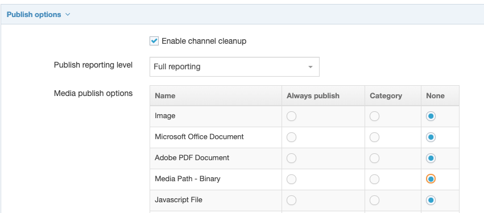Image resolution: width=484 pixels, height=213 pixels.
Task: Toggle Enable channel cleanup checkbox
Action: point(154,41)
